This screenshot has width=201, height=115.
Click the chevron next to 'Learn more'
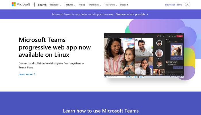click(35, 74)
